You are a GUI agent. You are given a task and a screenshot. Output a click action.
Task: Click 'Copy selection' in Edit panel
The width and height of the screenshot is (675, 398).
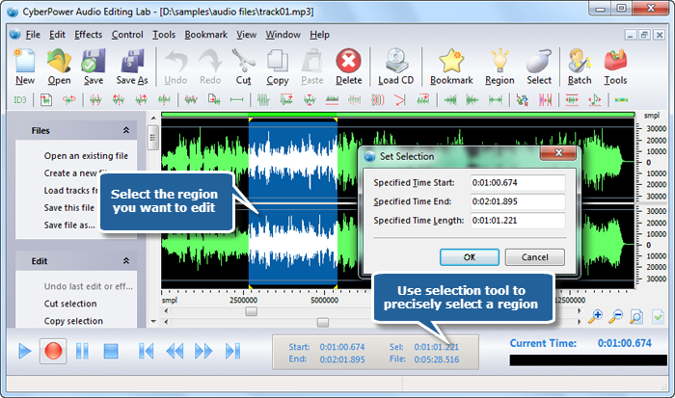[73, 321]
